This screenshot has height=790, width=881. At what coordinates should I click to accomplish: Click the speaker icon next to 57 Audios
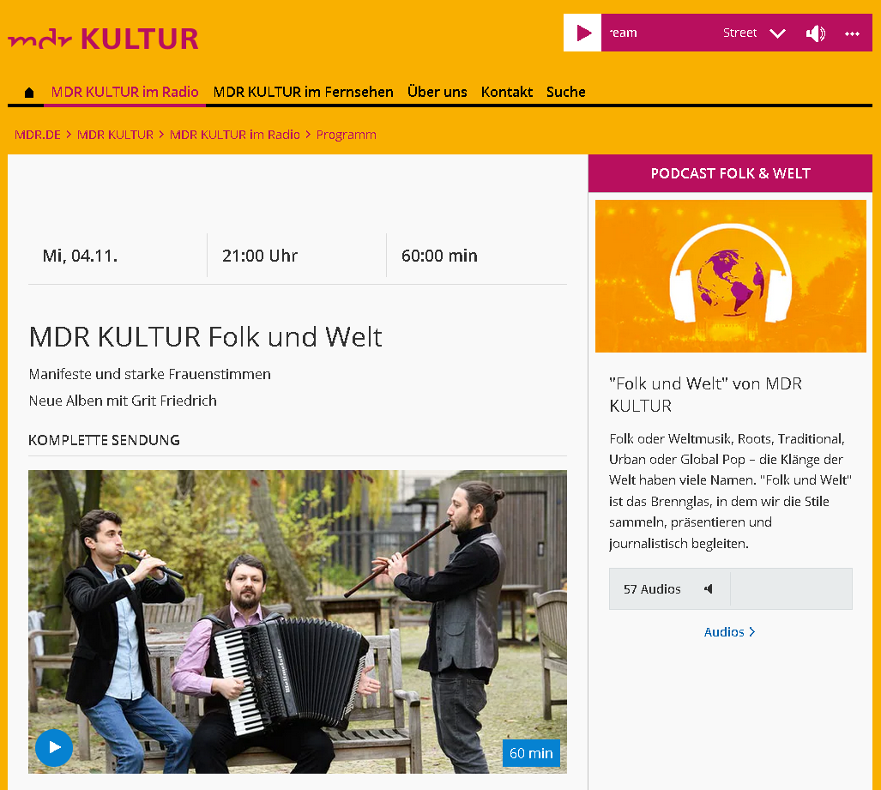click(709, 588)
